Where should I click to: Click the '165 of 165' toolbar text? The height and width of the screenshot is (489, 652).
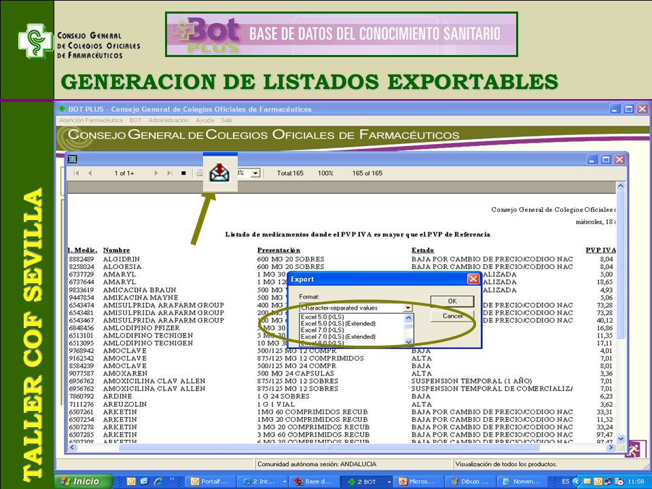coord(367,173)
